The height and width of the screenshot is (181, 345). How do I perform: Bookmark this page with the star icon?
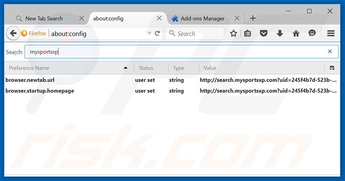point(234,33)
